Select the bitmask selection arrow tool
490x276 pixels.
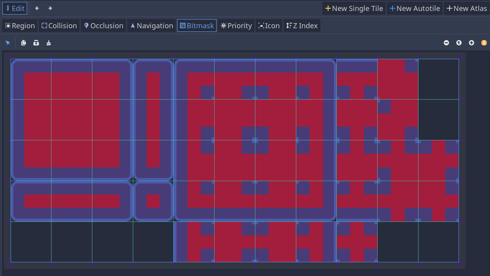[x=8, y=43]
